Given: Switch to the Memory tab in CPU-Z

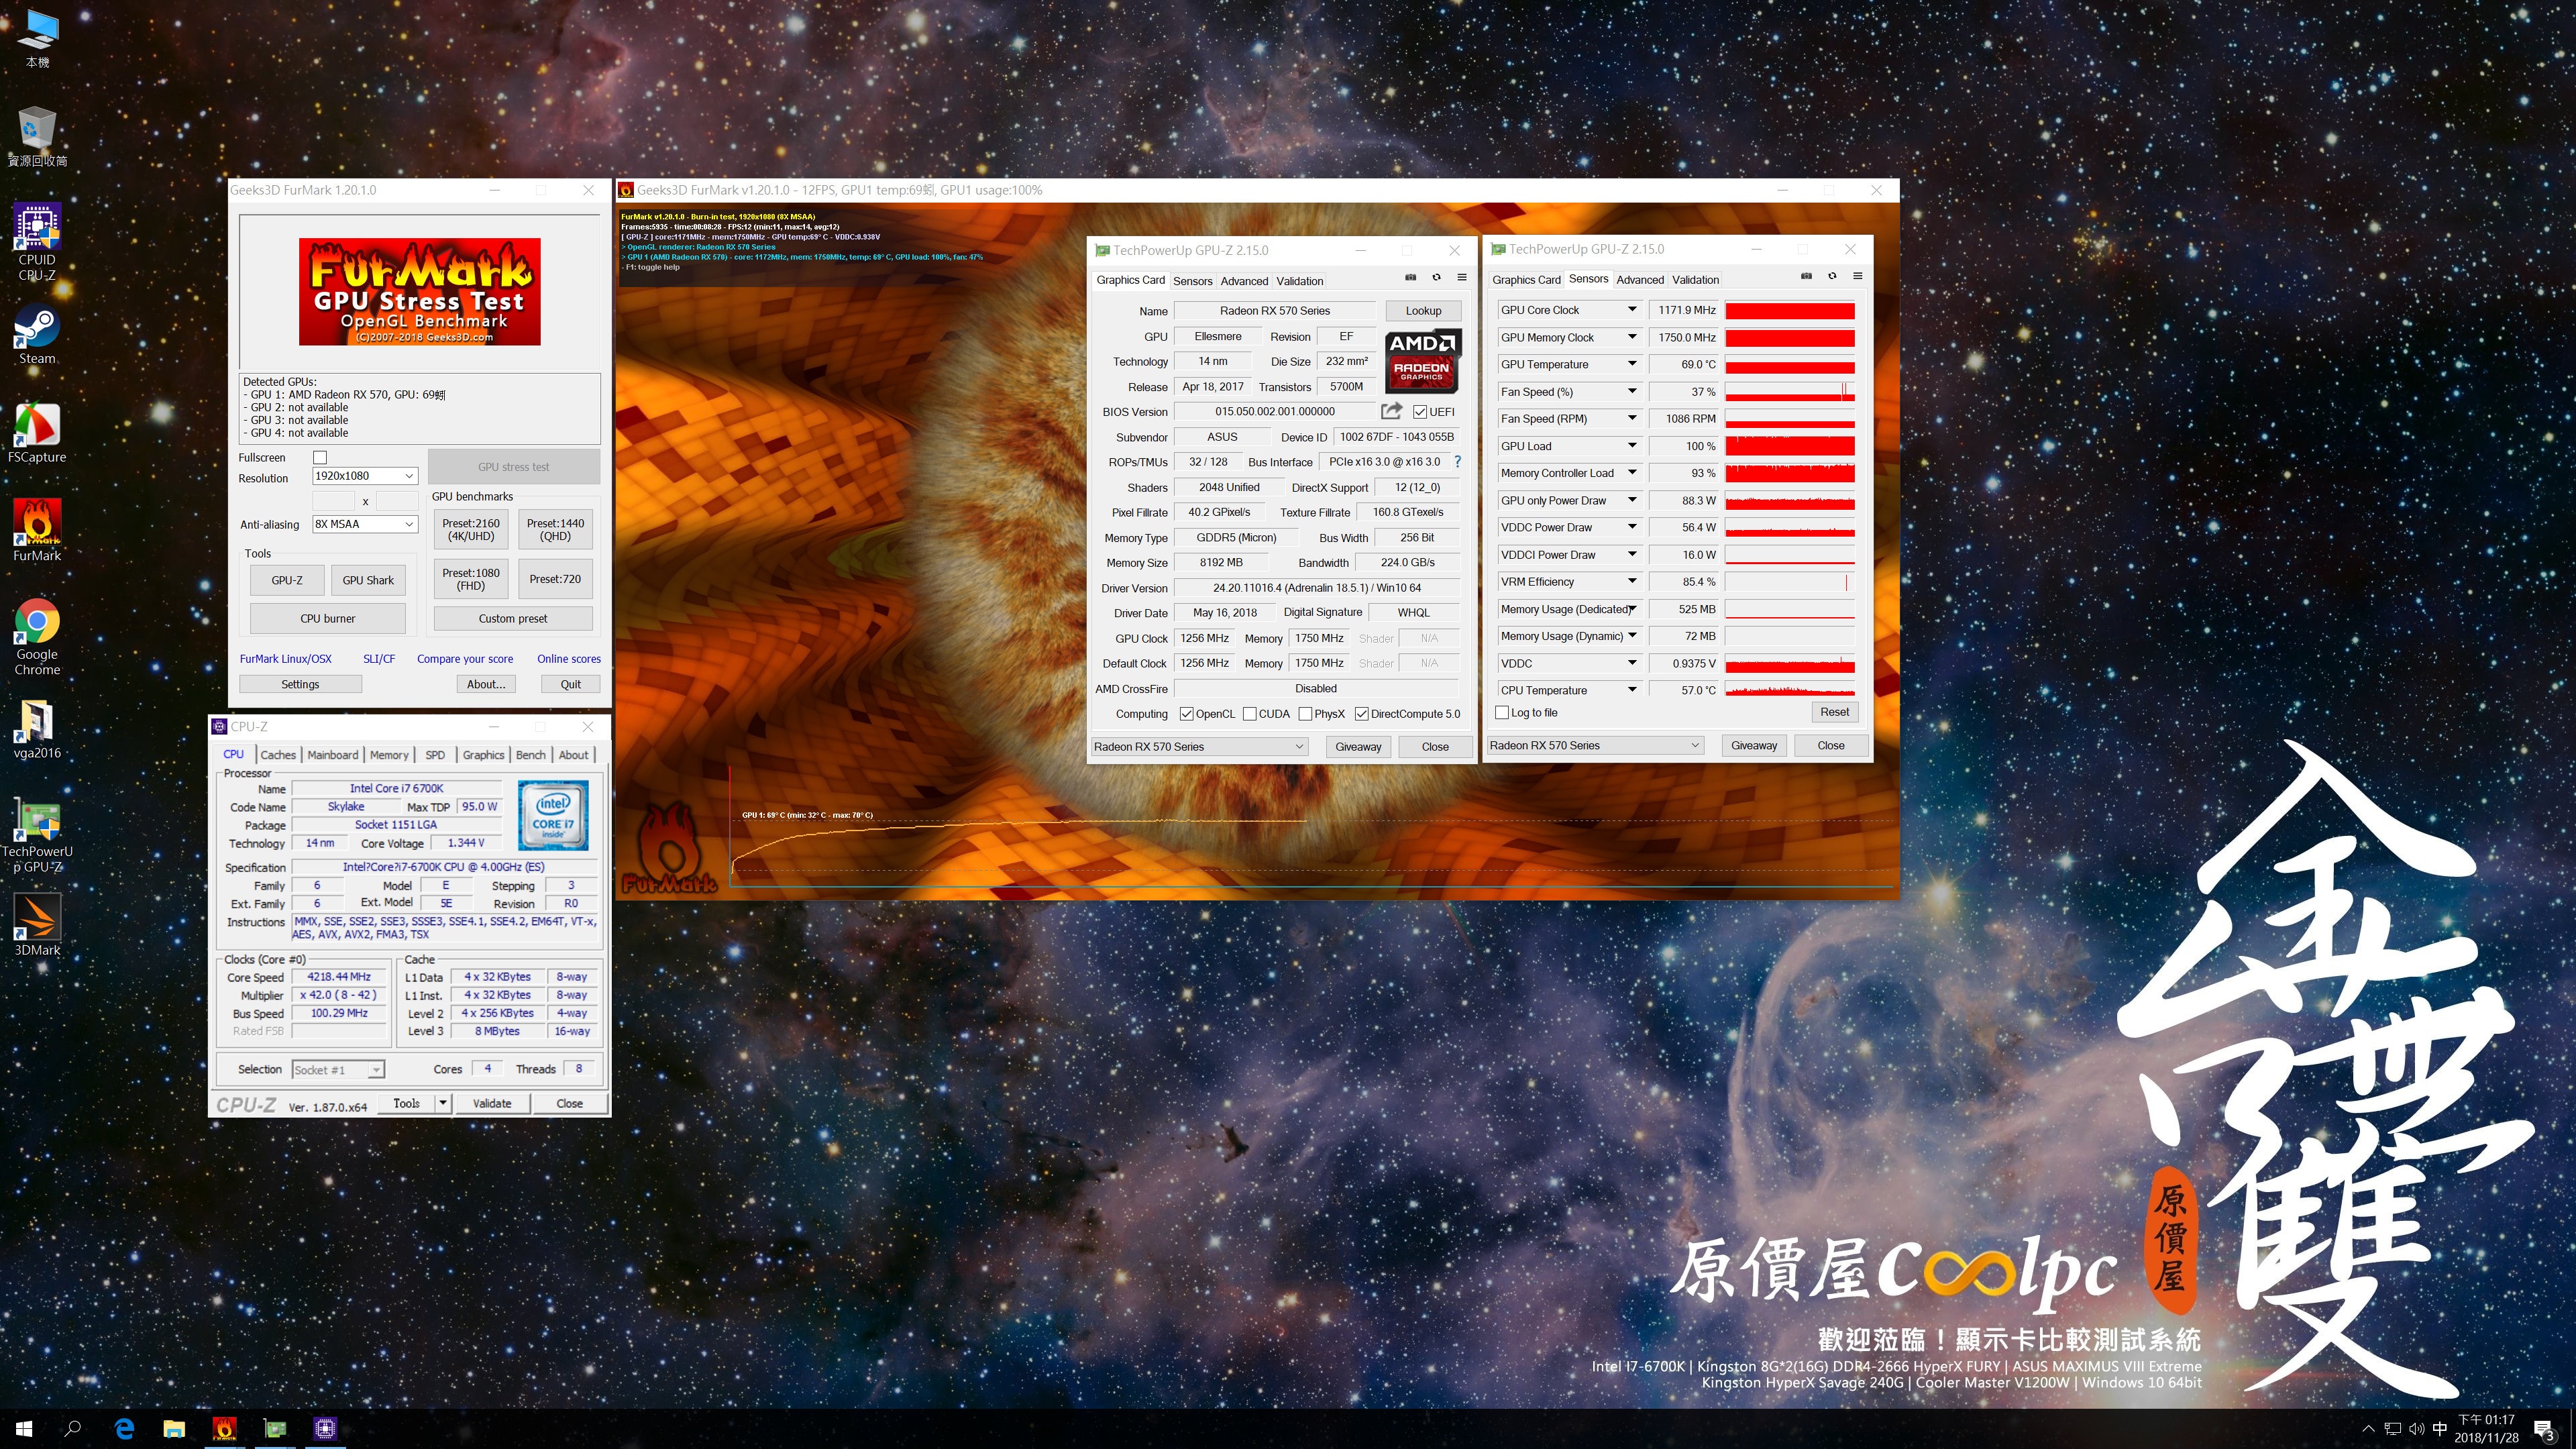Looking at the screenshot, I should pos(389,755).
